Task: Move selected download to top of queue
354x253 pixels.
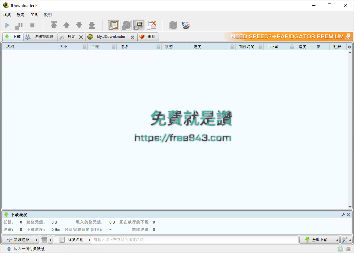Action: coord(54,25)
